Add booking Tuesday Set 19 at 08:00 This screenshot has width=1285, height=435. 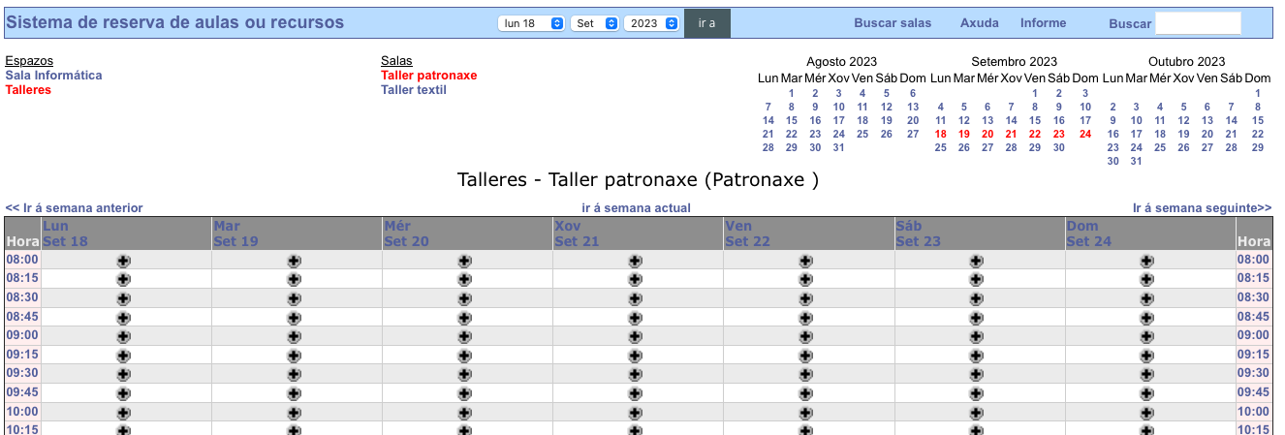click(295, 261)
